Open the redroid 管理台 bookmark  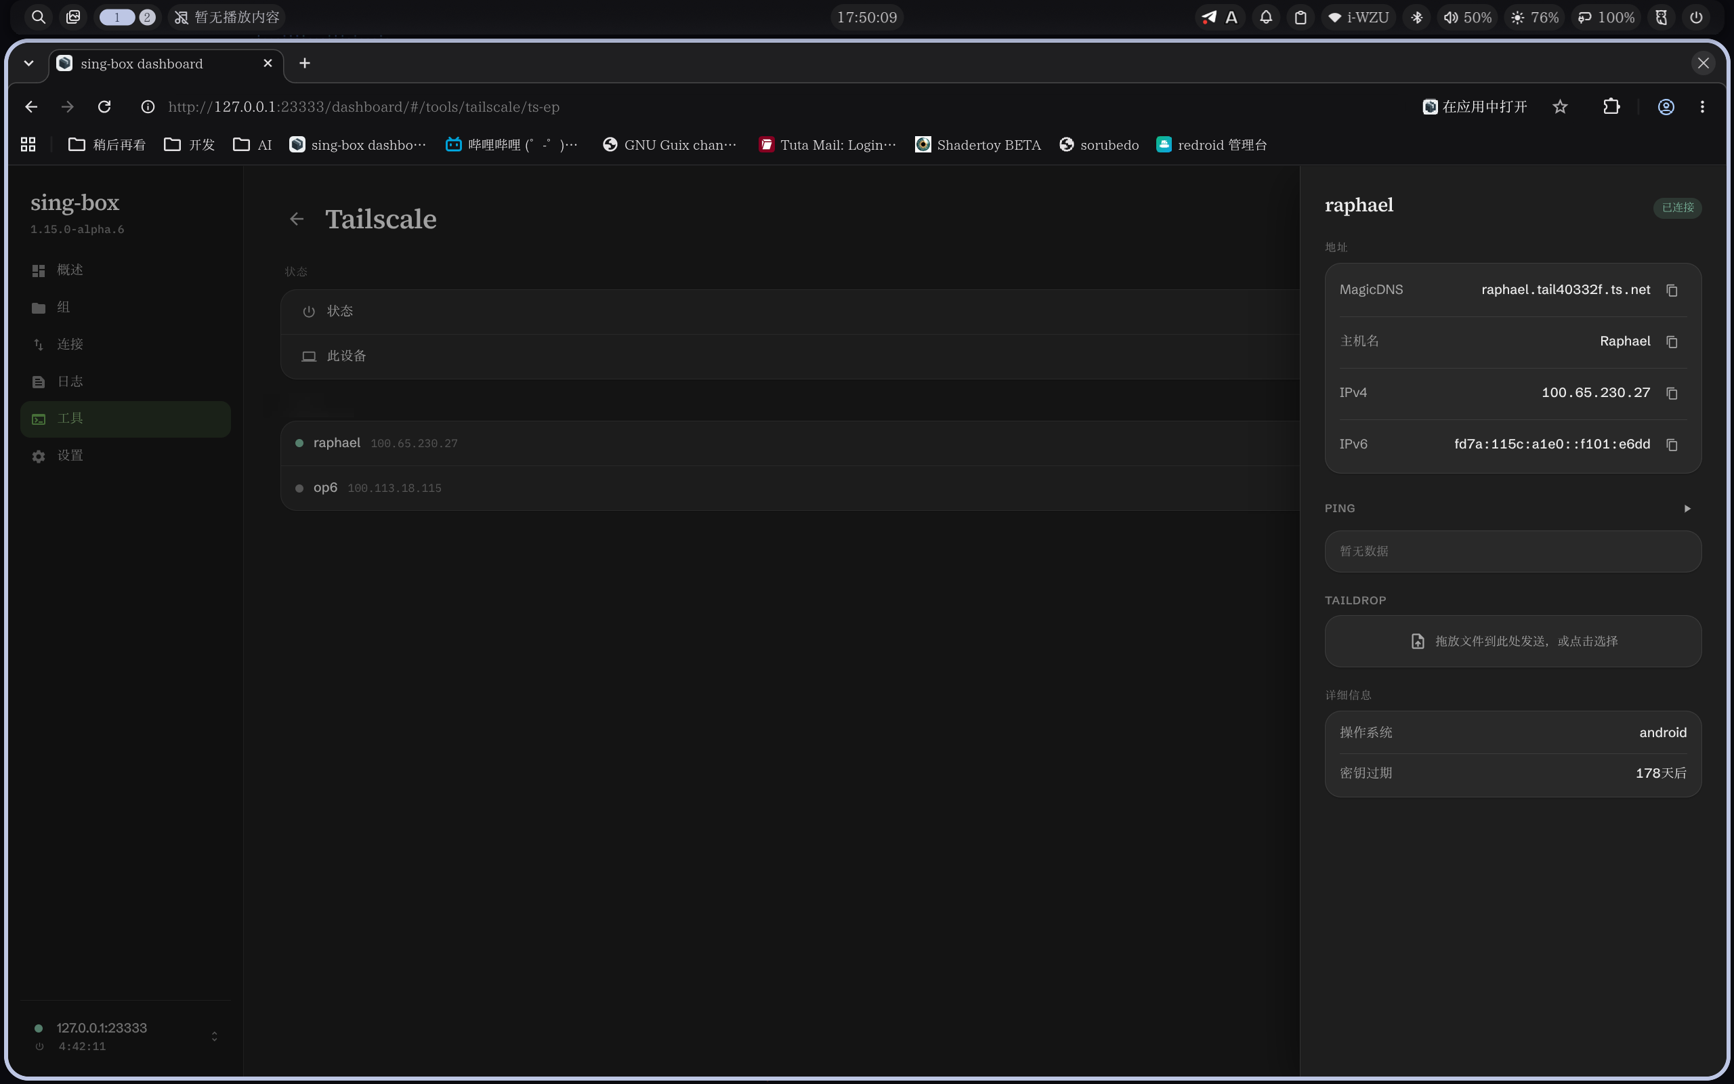(1212, 145)
